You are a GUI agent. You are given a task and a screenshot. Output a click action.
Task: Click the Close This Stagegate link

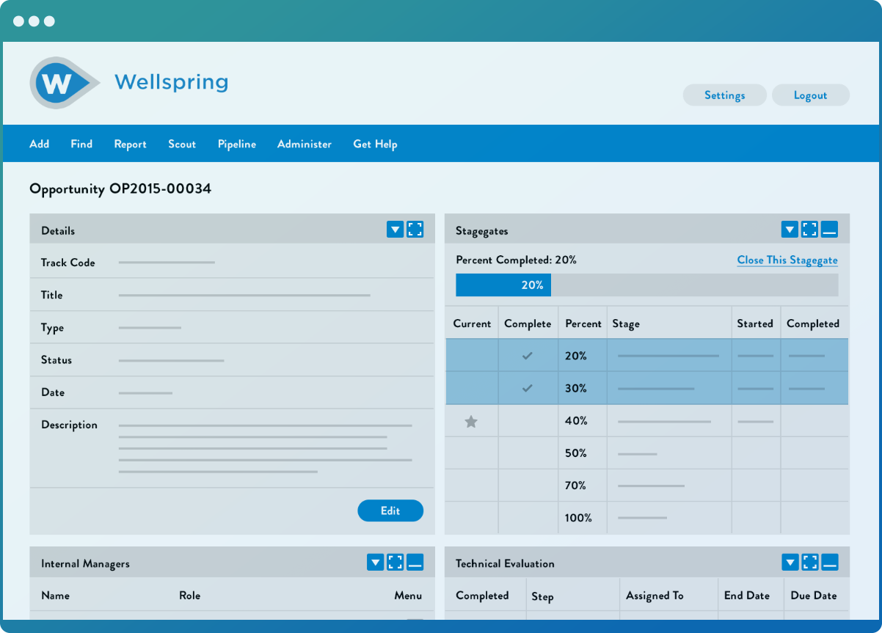point(787,260)
